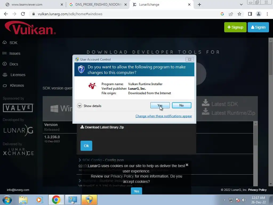Click the Valve sponsor logo
The image size is (273, 205).
point(18,108)
